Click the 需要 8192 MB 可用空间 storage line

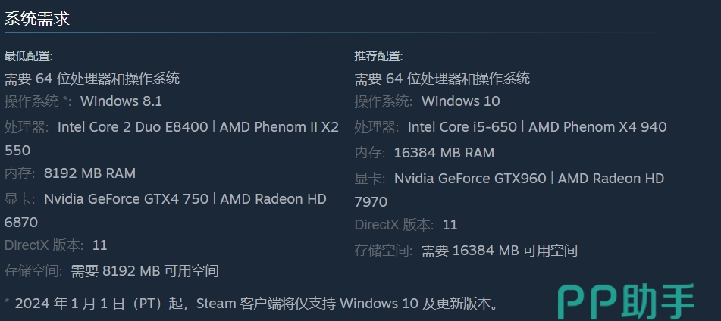click(x=145, y=271)
